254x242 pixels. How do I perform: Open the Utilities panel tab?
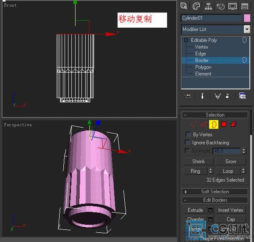(x=245, y=6)
